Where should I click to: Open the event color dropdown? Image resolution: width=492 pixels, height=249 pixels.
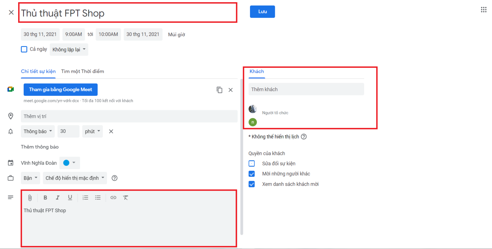69,163
